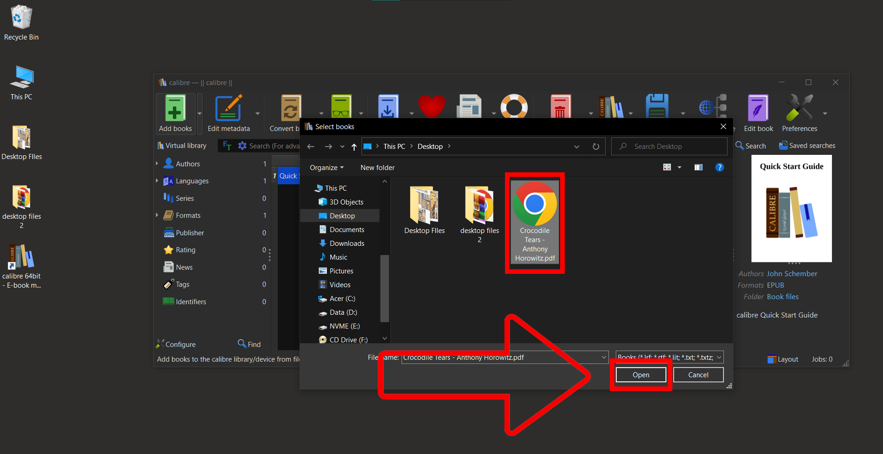Select the Crocodile Tears PDF file
Screen dimensions: 883x454
[x=534, y=222]
